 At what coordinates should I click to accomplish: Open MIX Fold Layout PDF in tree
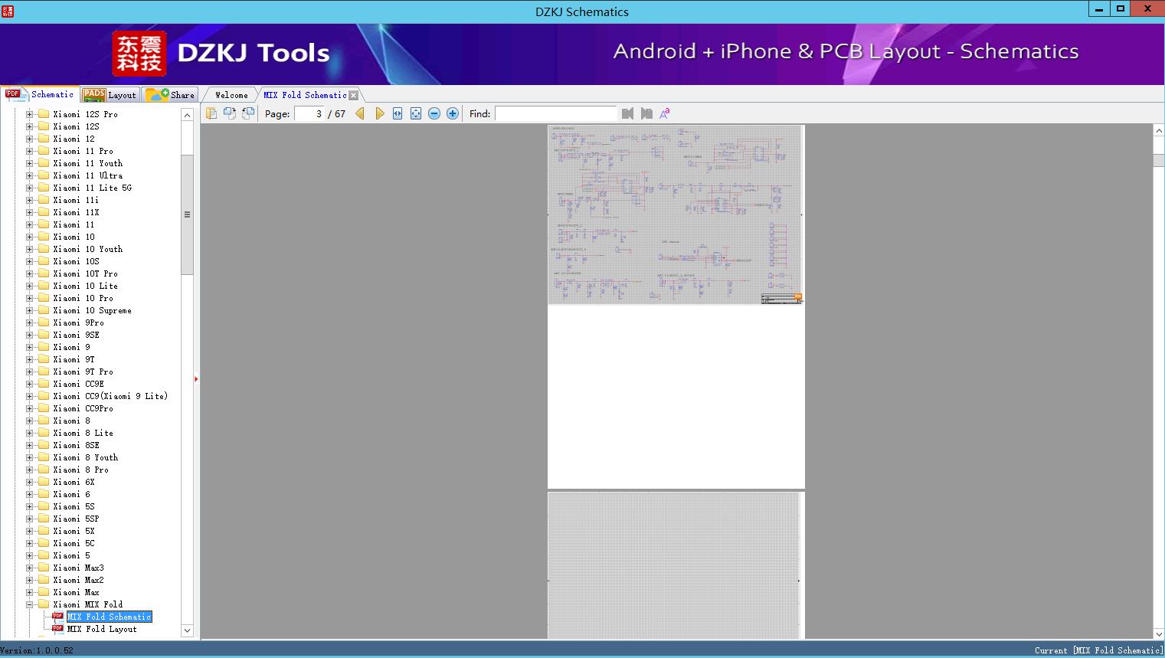pos(102,629)
